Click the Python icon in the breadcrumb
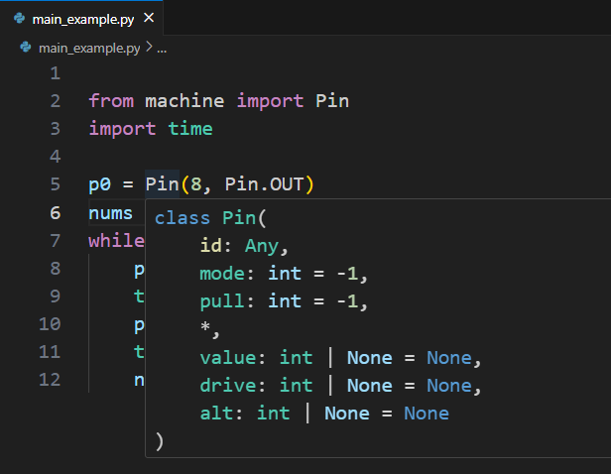The height and width of the screenshot is (474, 611). click(x=26, y=48)
